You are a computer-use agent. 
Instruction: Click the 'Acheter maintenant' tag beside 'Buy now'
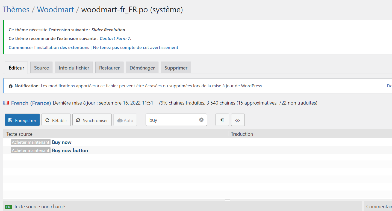[31, 142]
